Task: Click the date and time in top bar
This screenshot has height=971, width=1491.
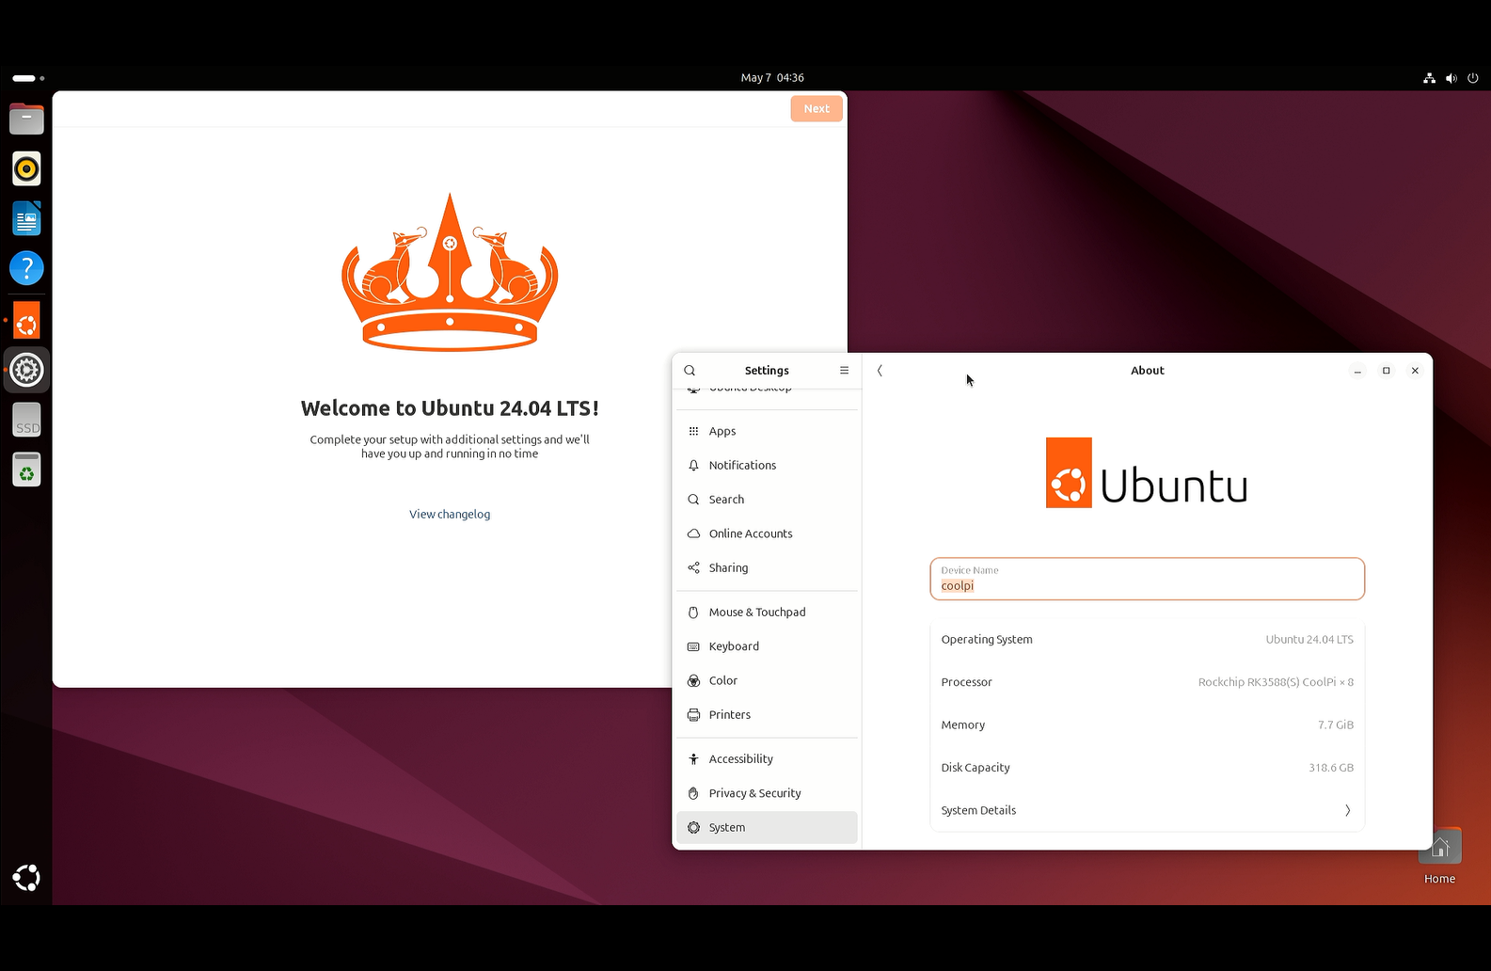Action: (x=772, y=78)
